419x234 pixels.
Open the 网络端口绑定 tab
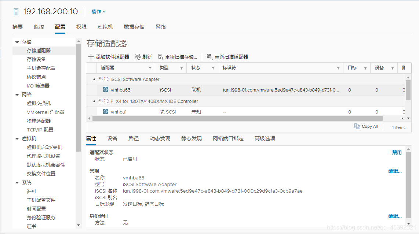pyautogui.click(x=228, y=138)
